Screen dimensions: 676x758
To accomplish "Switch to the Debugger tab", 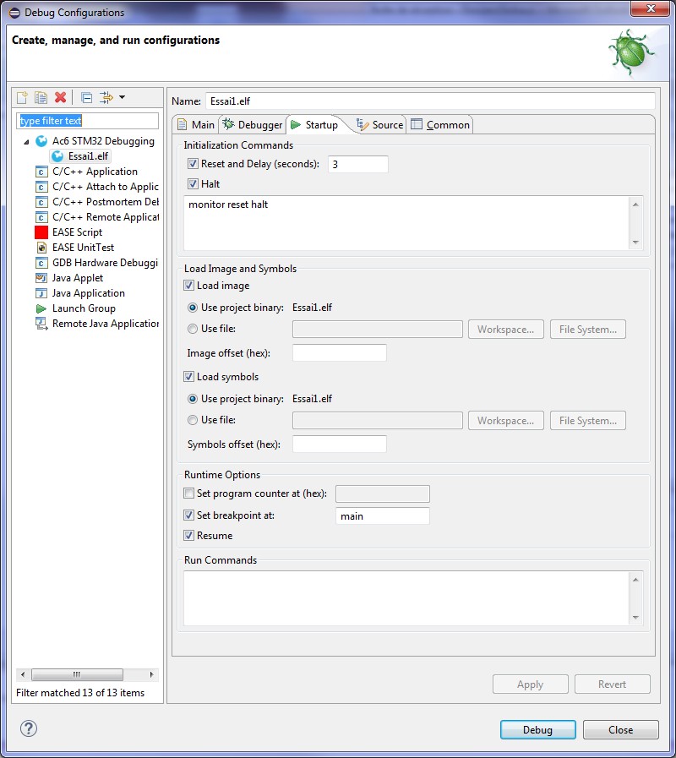I will point(253,125).
